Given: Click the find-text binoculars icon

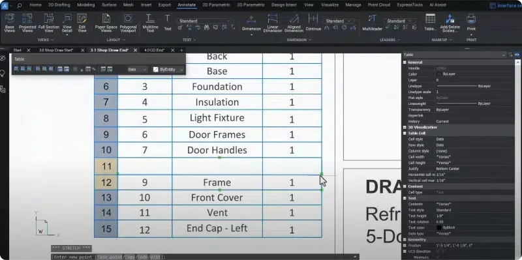Looking at the screenshot, I should point(206,27).
